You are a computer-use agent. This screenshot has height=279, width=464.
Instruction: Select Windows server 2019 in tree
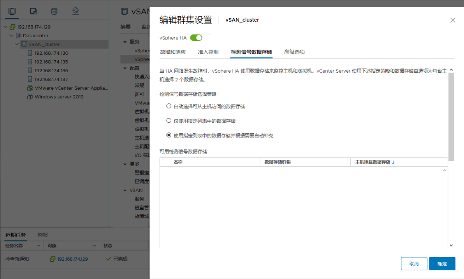pos(59,97)
